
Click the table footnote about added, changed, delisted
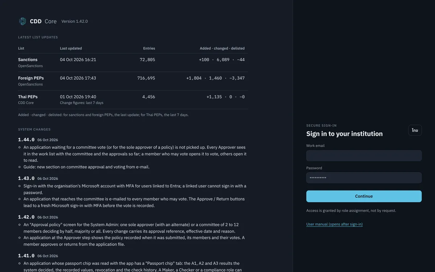103,115
